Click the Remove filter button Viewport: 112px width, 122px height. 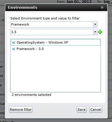coord(21,110)
